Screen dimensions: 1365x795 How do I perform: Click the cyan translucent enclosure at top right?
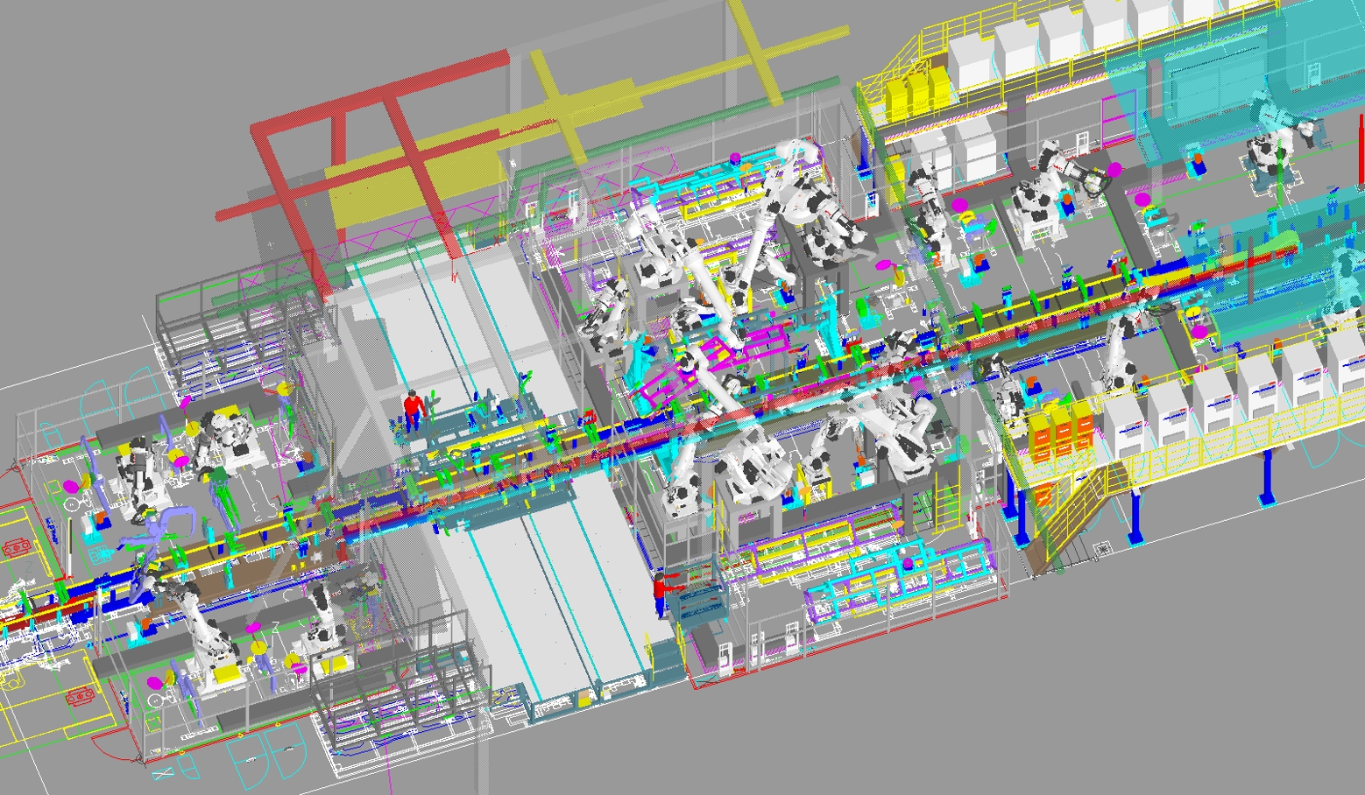click(1227, 79)
